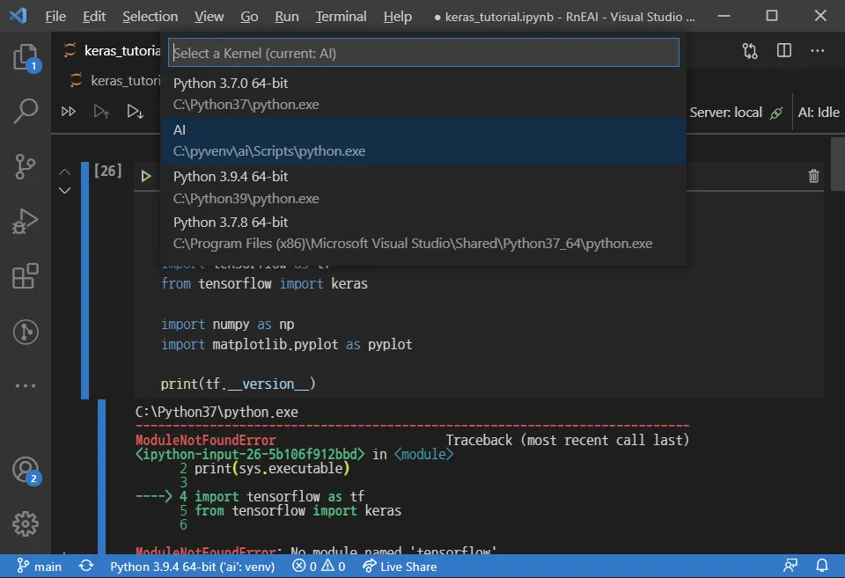Image resolution: width=845 pixels, height=578 pixels.
Task: Open the File menu
Action: [55, 17]
